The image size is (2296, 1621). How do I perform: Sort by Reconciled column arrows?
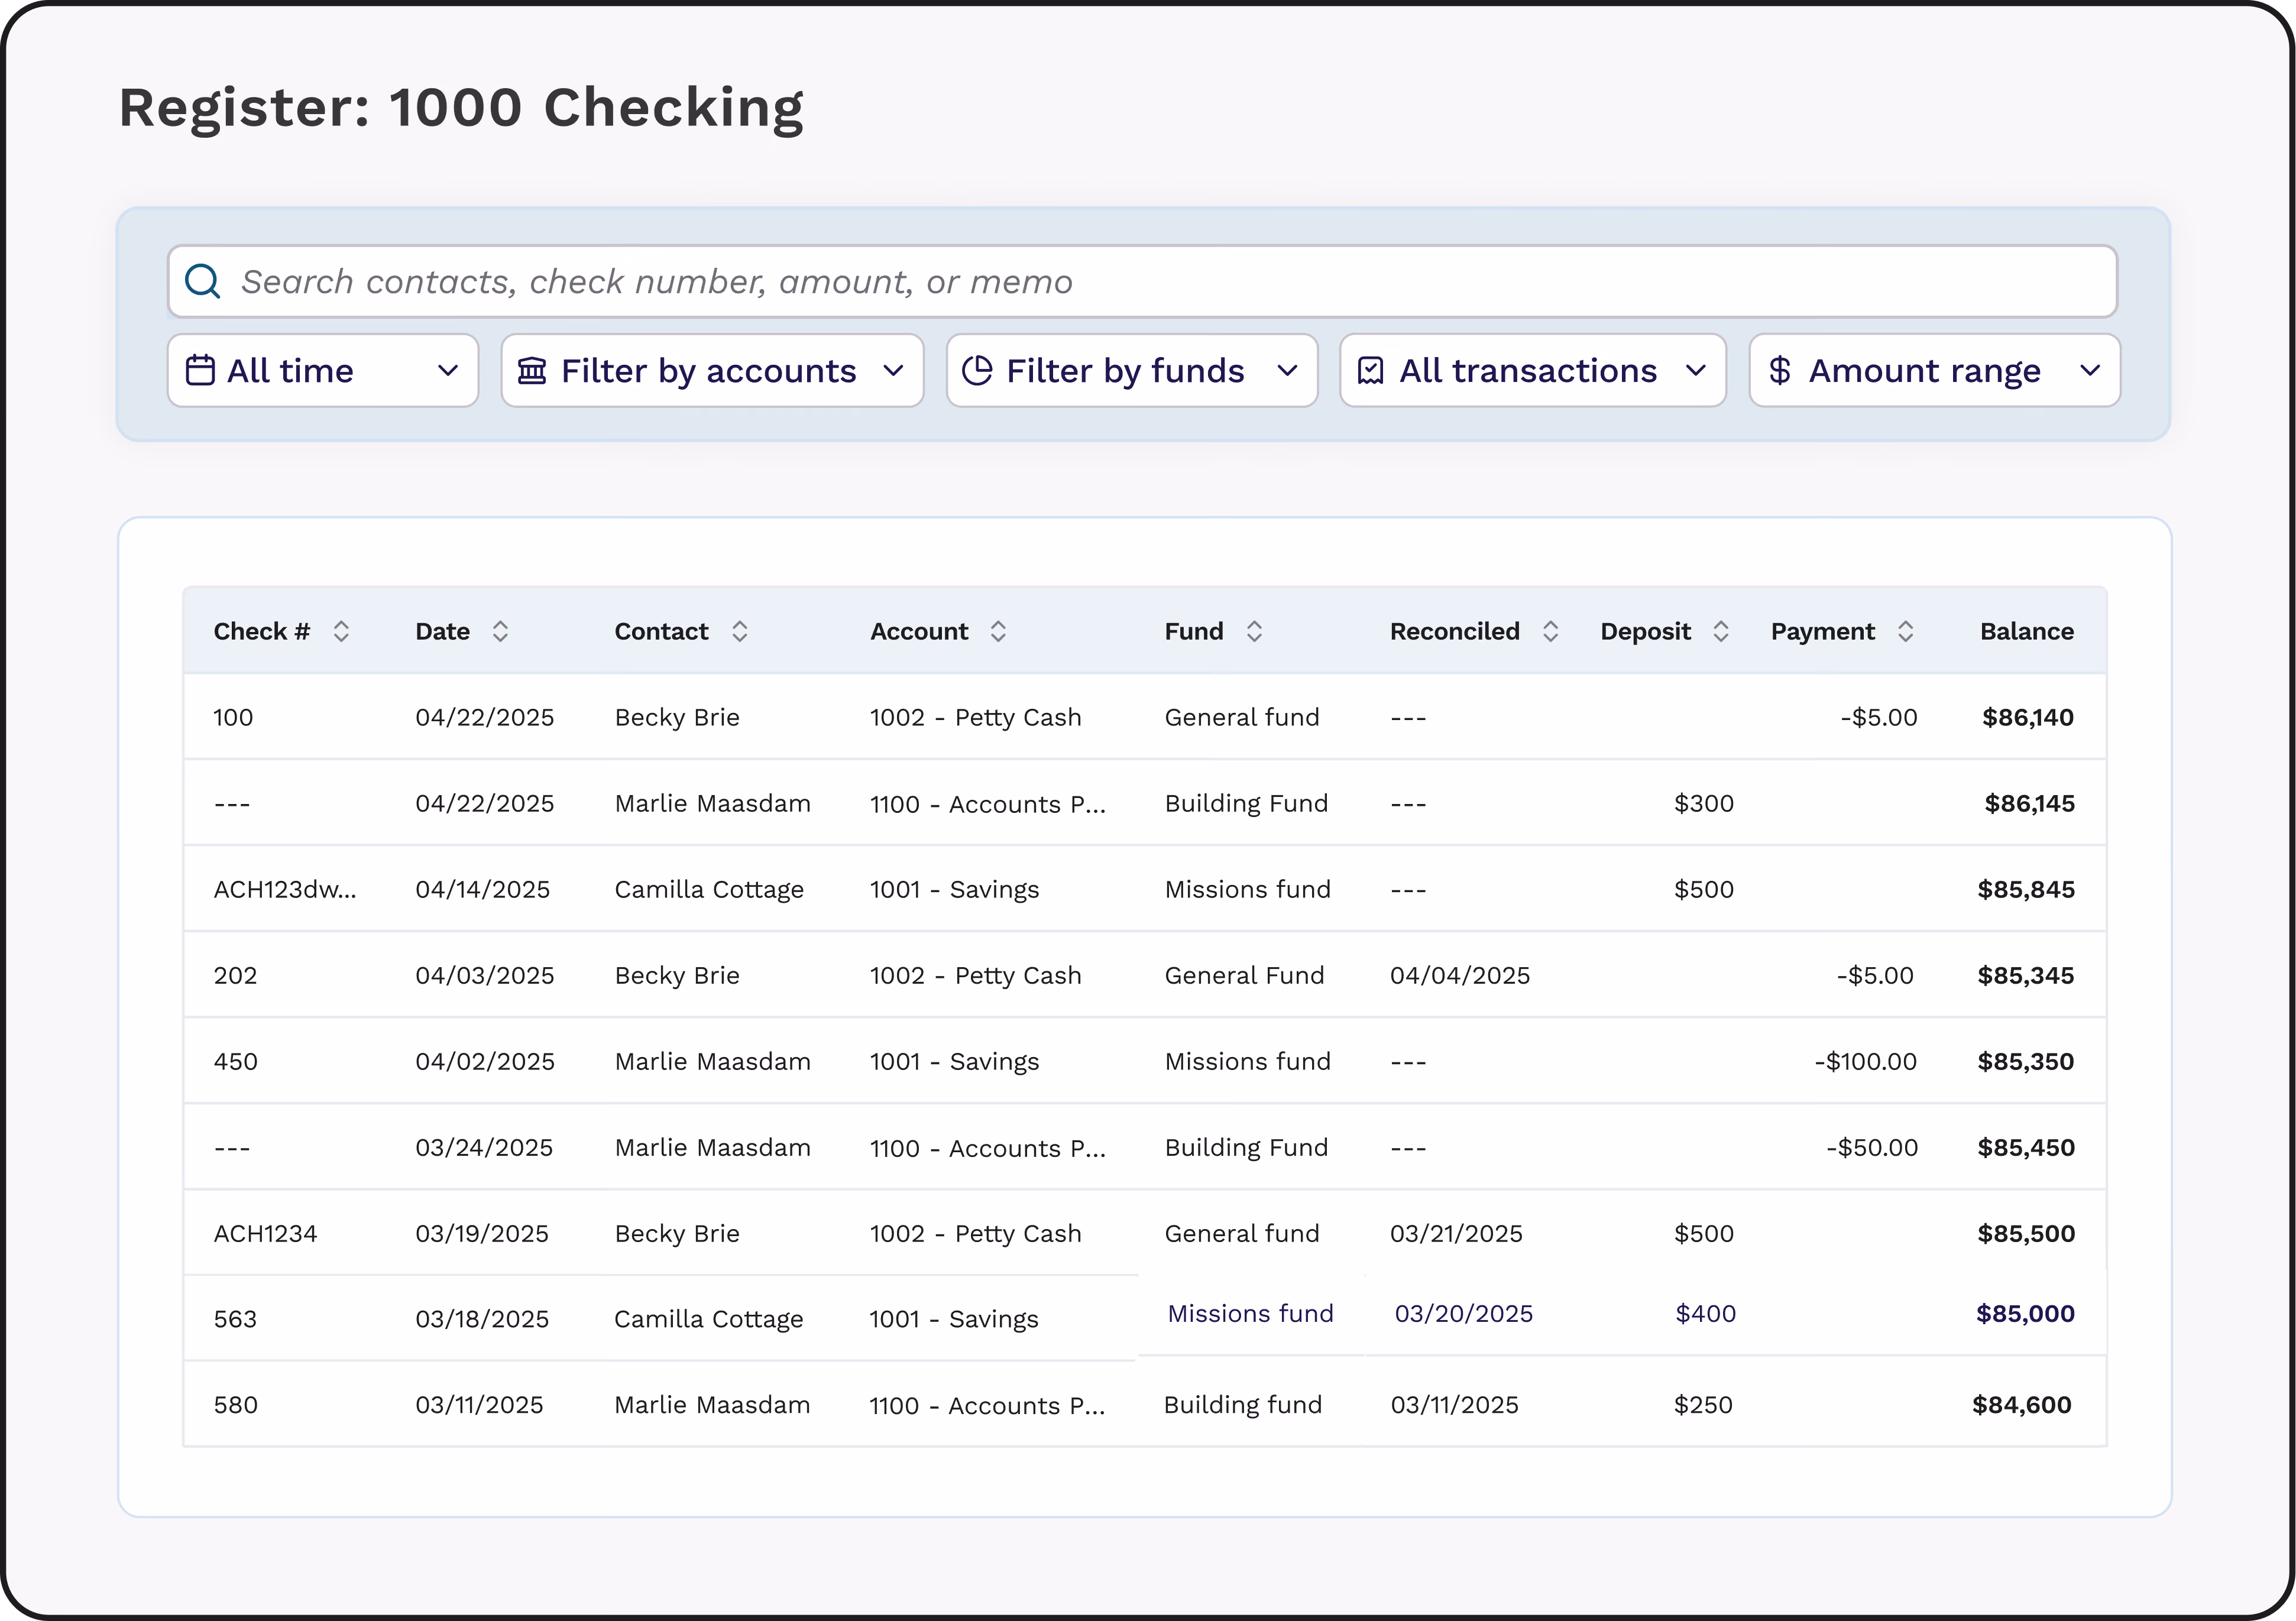coord(1551,631)
